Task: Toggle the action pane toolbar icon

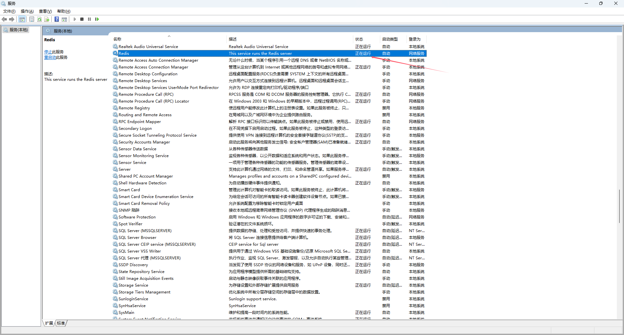Action: (64, 19)
